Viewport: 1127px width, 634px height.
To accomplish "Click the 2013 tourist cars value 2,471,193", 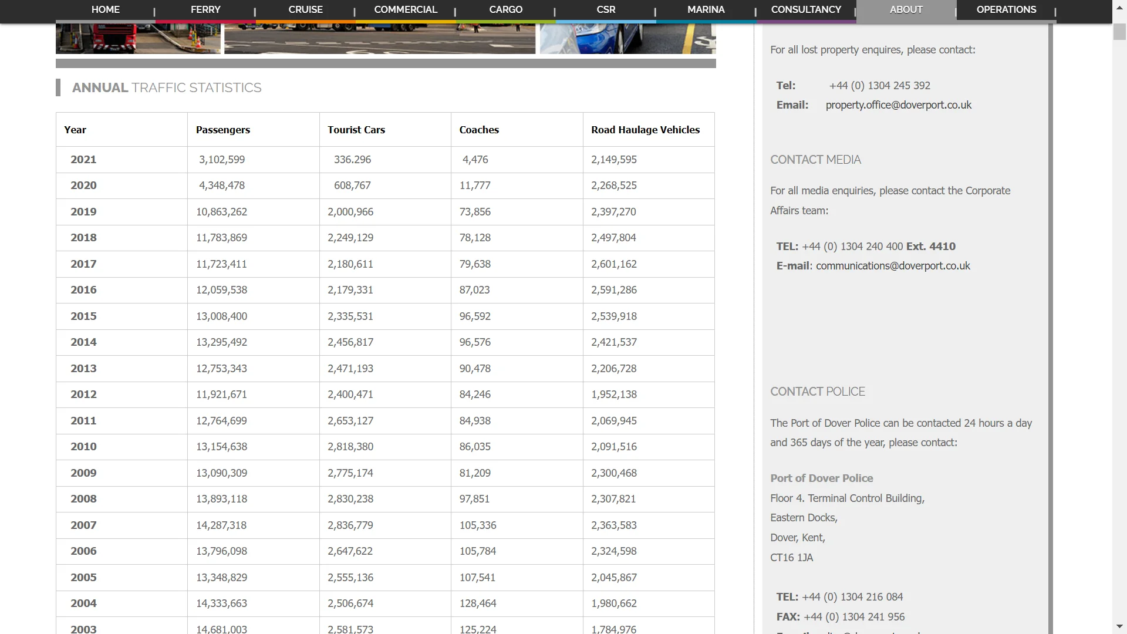I will [350, 369].
